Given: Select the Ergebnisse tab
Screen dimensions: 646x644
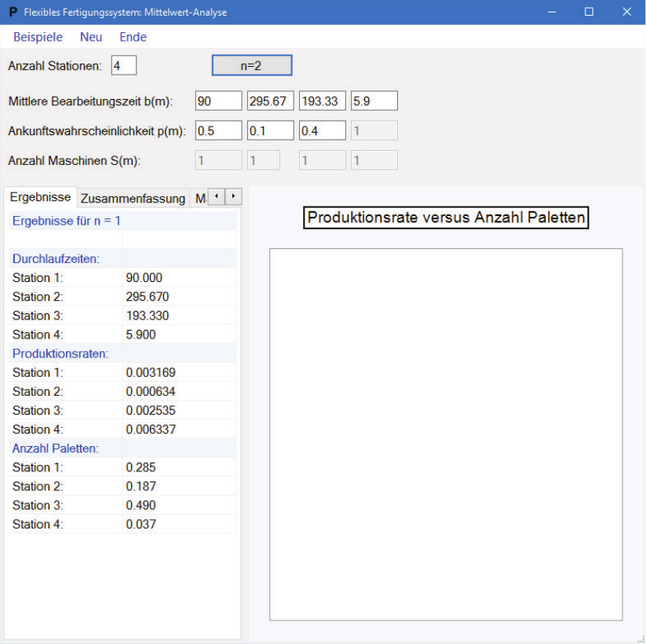Looking at the screenshot, I should (40, 197).
